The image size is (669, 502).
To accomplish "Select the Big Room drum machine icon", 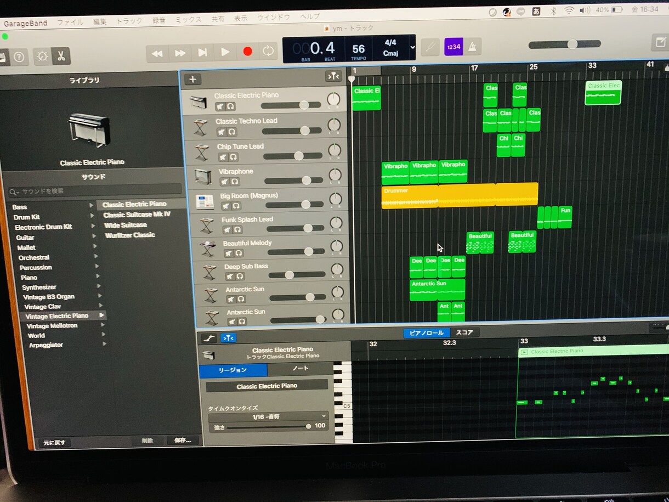I will (x=205, y=201).
